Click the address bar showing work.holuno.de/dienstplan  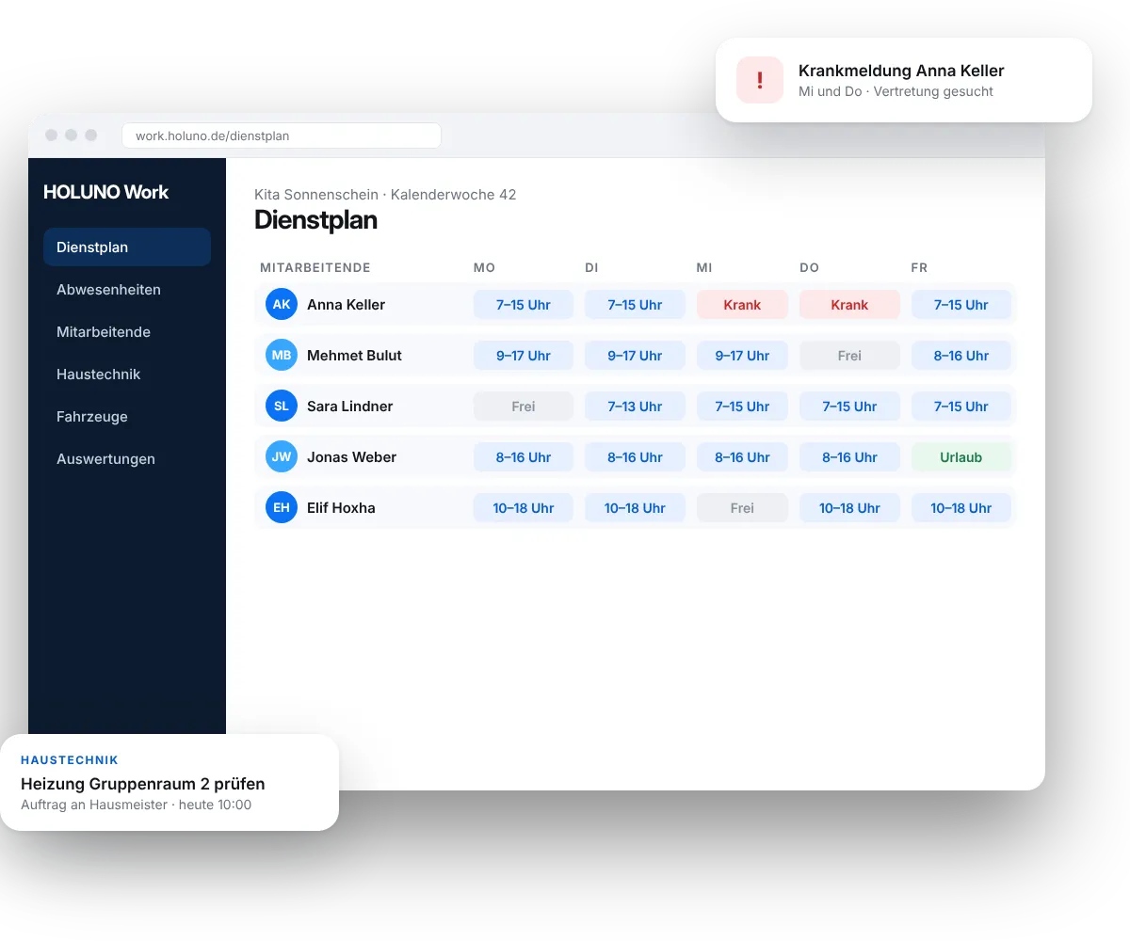point(282,136)
